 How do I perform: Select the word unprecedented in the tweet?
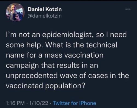32,76
